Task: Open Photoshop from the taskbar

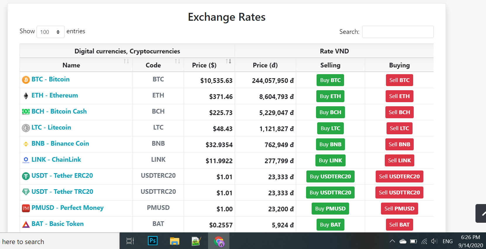Action: 152,241
